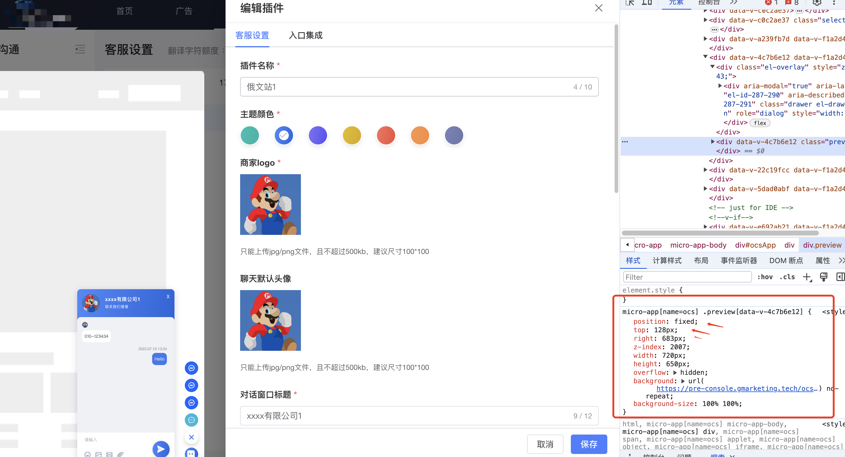Click the paper-plane send button in chat preview
Screen dimensions: 845x457
pos(161,449)
